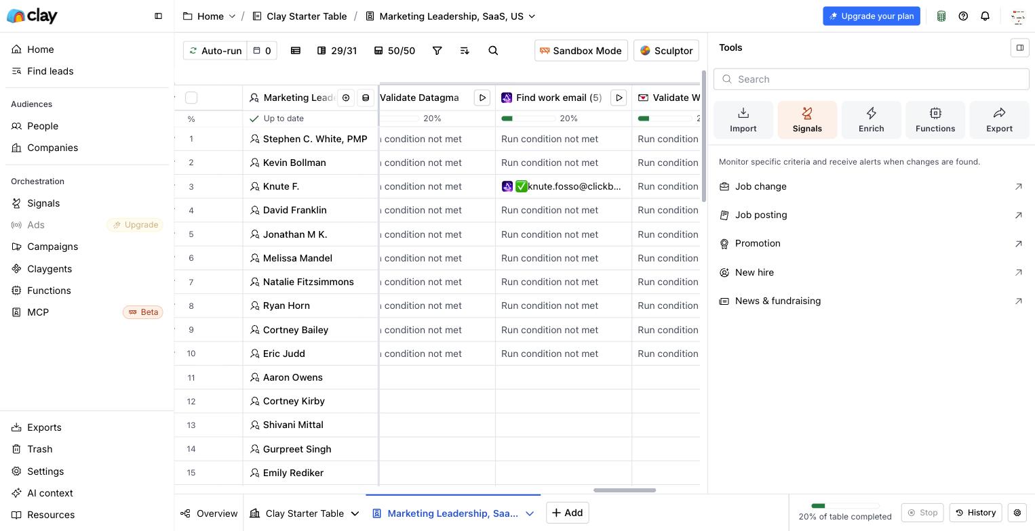Screen dimensions: 1035x531
Task: Open Promotion signal arrow
Action: tap(1018, 244)
